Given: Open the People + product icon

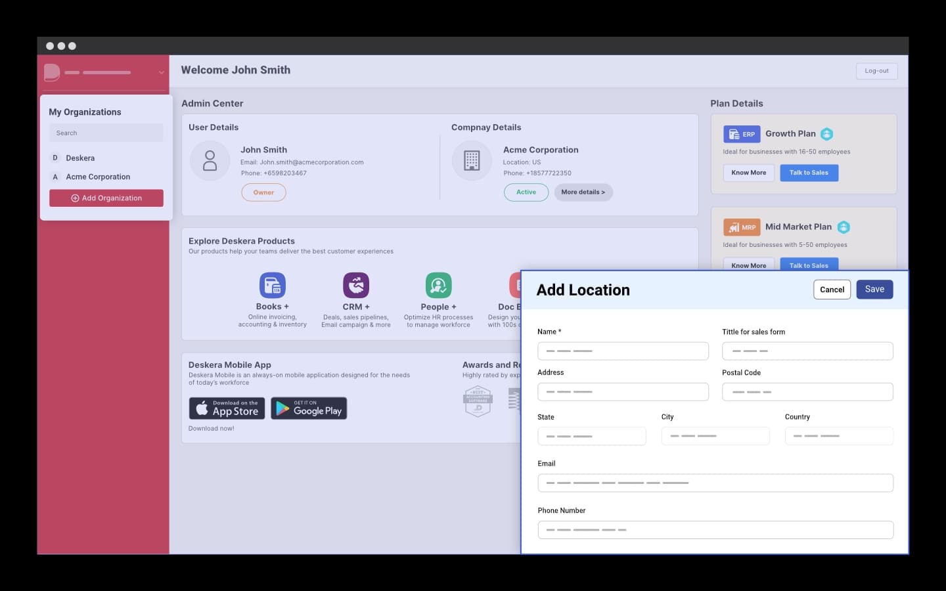Looking at the screenshot, I should (438, 286).
